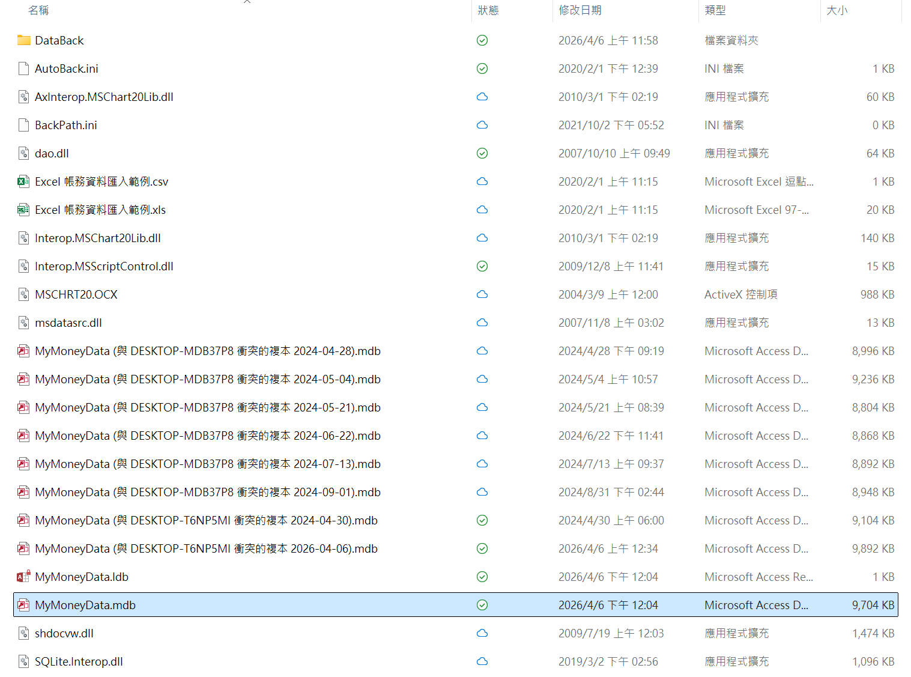The height and width of the screenshot is (677, 911).
Task: Sort files by 大小 column header
Action: coord(837,10)
